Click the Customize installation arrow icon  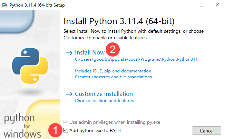[x=69, y=94]
